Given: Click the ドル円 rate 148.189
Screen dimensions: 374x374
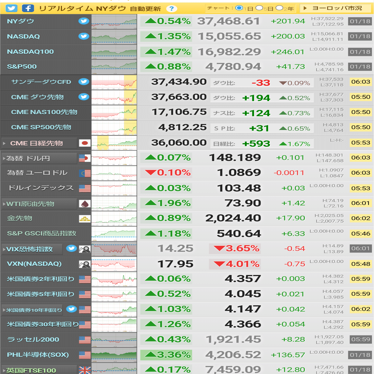Looking at the screenshot, I should click(x=235, y=158).
